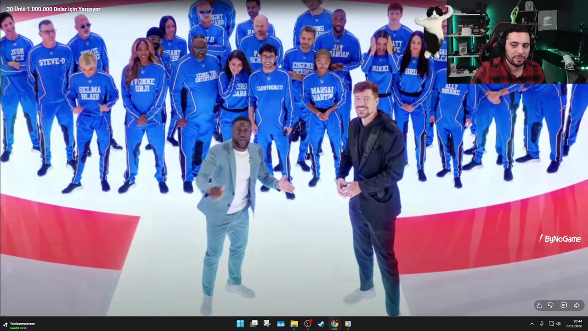Screen dimensions: 588x331
Task: Open Task View in the taskbar
Action: point(254,324)
